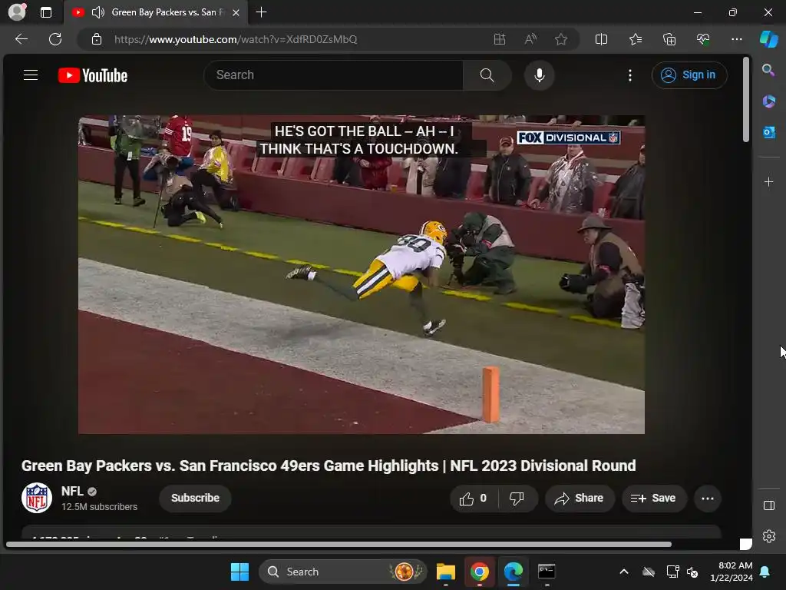Click the taskbar Search box
Screen dimensions: 786x590
(x=343, y=572)
